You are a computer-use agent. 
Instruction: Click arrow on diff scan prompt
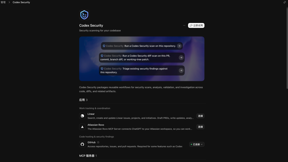[181, 58]
